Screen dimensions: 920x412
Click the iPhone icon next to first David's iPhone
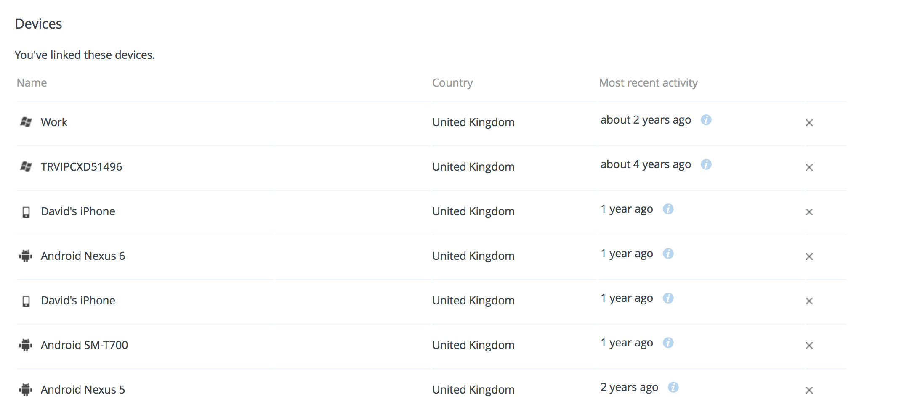(x=26, y=212)
